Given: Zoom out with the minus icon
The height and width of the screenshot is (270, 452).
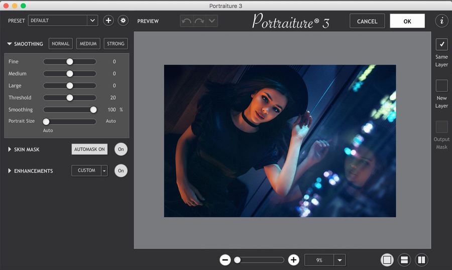Looking at the screenshot, I should 225,260.
